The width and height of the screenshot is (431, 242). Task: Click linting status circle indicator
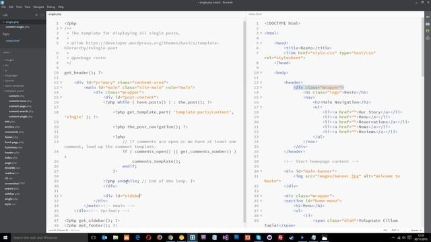click(405, 231)
